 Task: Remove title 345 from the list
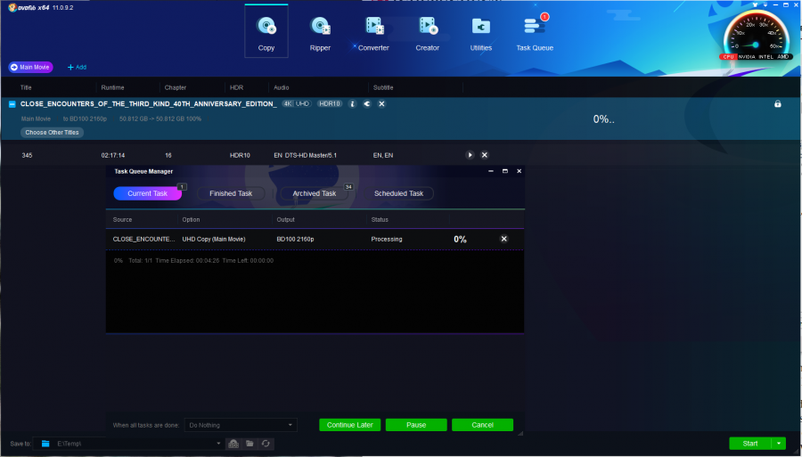coord(485,155)
